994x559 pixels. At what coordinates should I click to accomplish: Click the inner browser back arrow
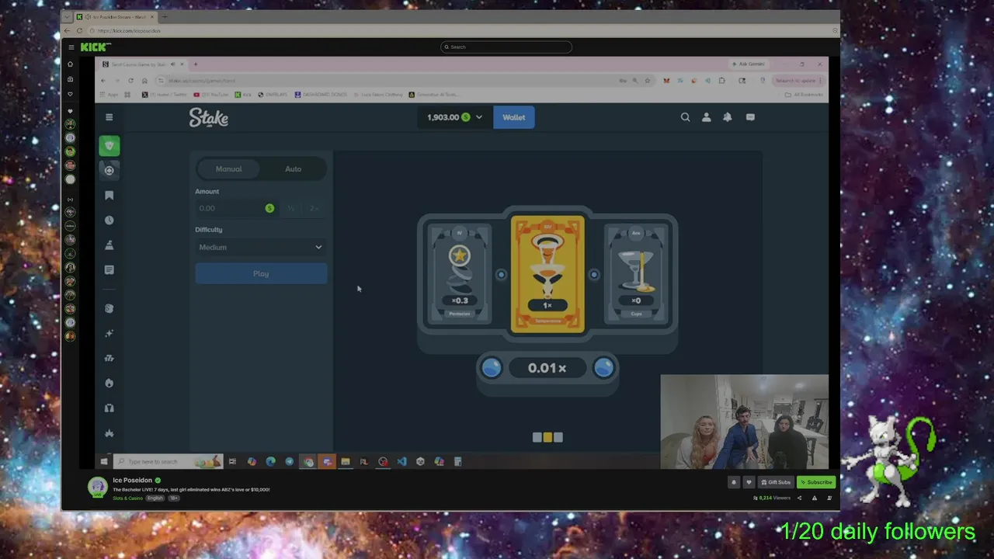(103, 81)
